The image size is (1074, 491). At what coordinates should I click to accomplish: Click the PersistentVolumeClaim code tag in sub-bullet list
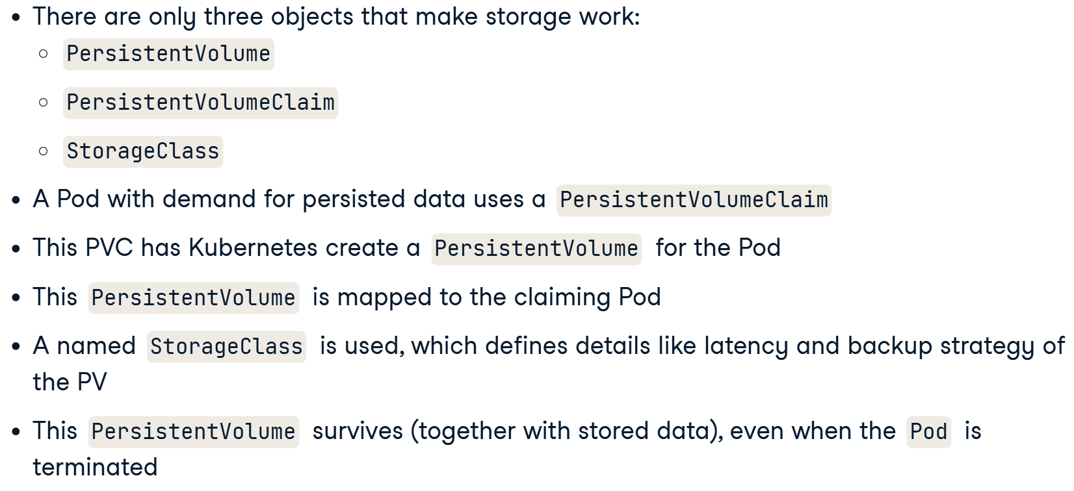[x=200, y=103]
